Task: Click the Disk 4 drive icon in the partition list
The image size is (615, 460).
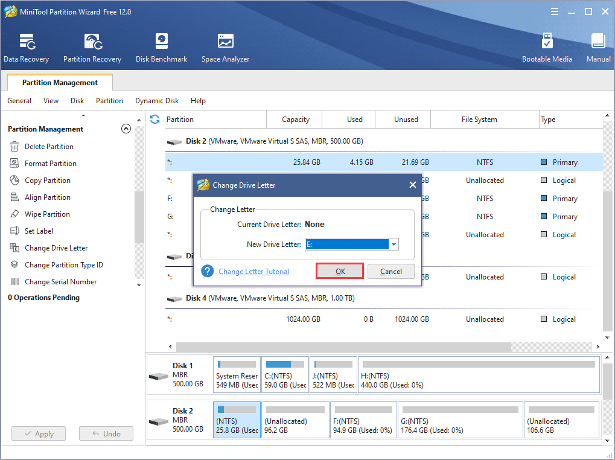Action: [x=174, y=299]
